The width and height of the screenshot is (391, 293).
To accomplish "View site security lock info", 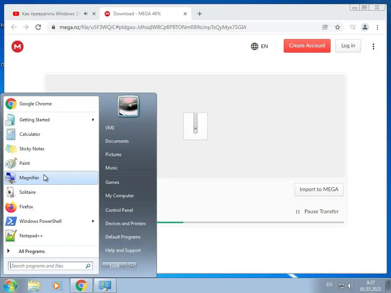I will pos(53,27).
